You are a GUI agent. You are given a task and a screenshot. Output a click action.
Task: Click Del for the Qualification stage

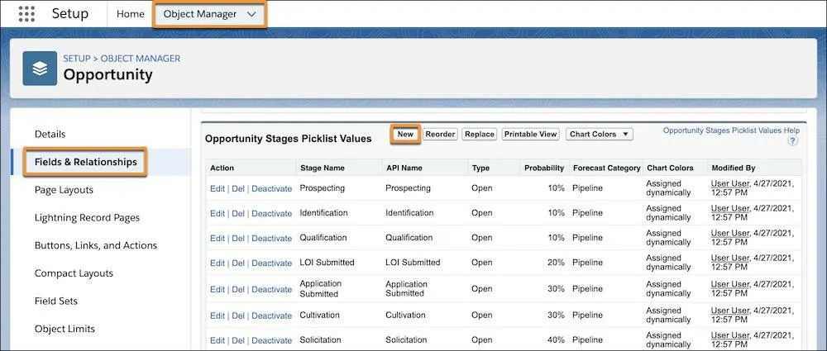(x=238, y=238)
